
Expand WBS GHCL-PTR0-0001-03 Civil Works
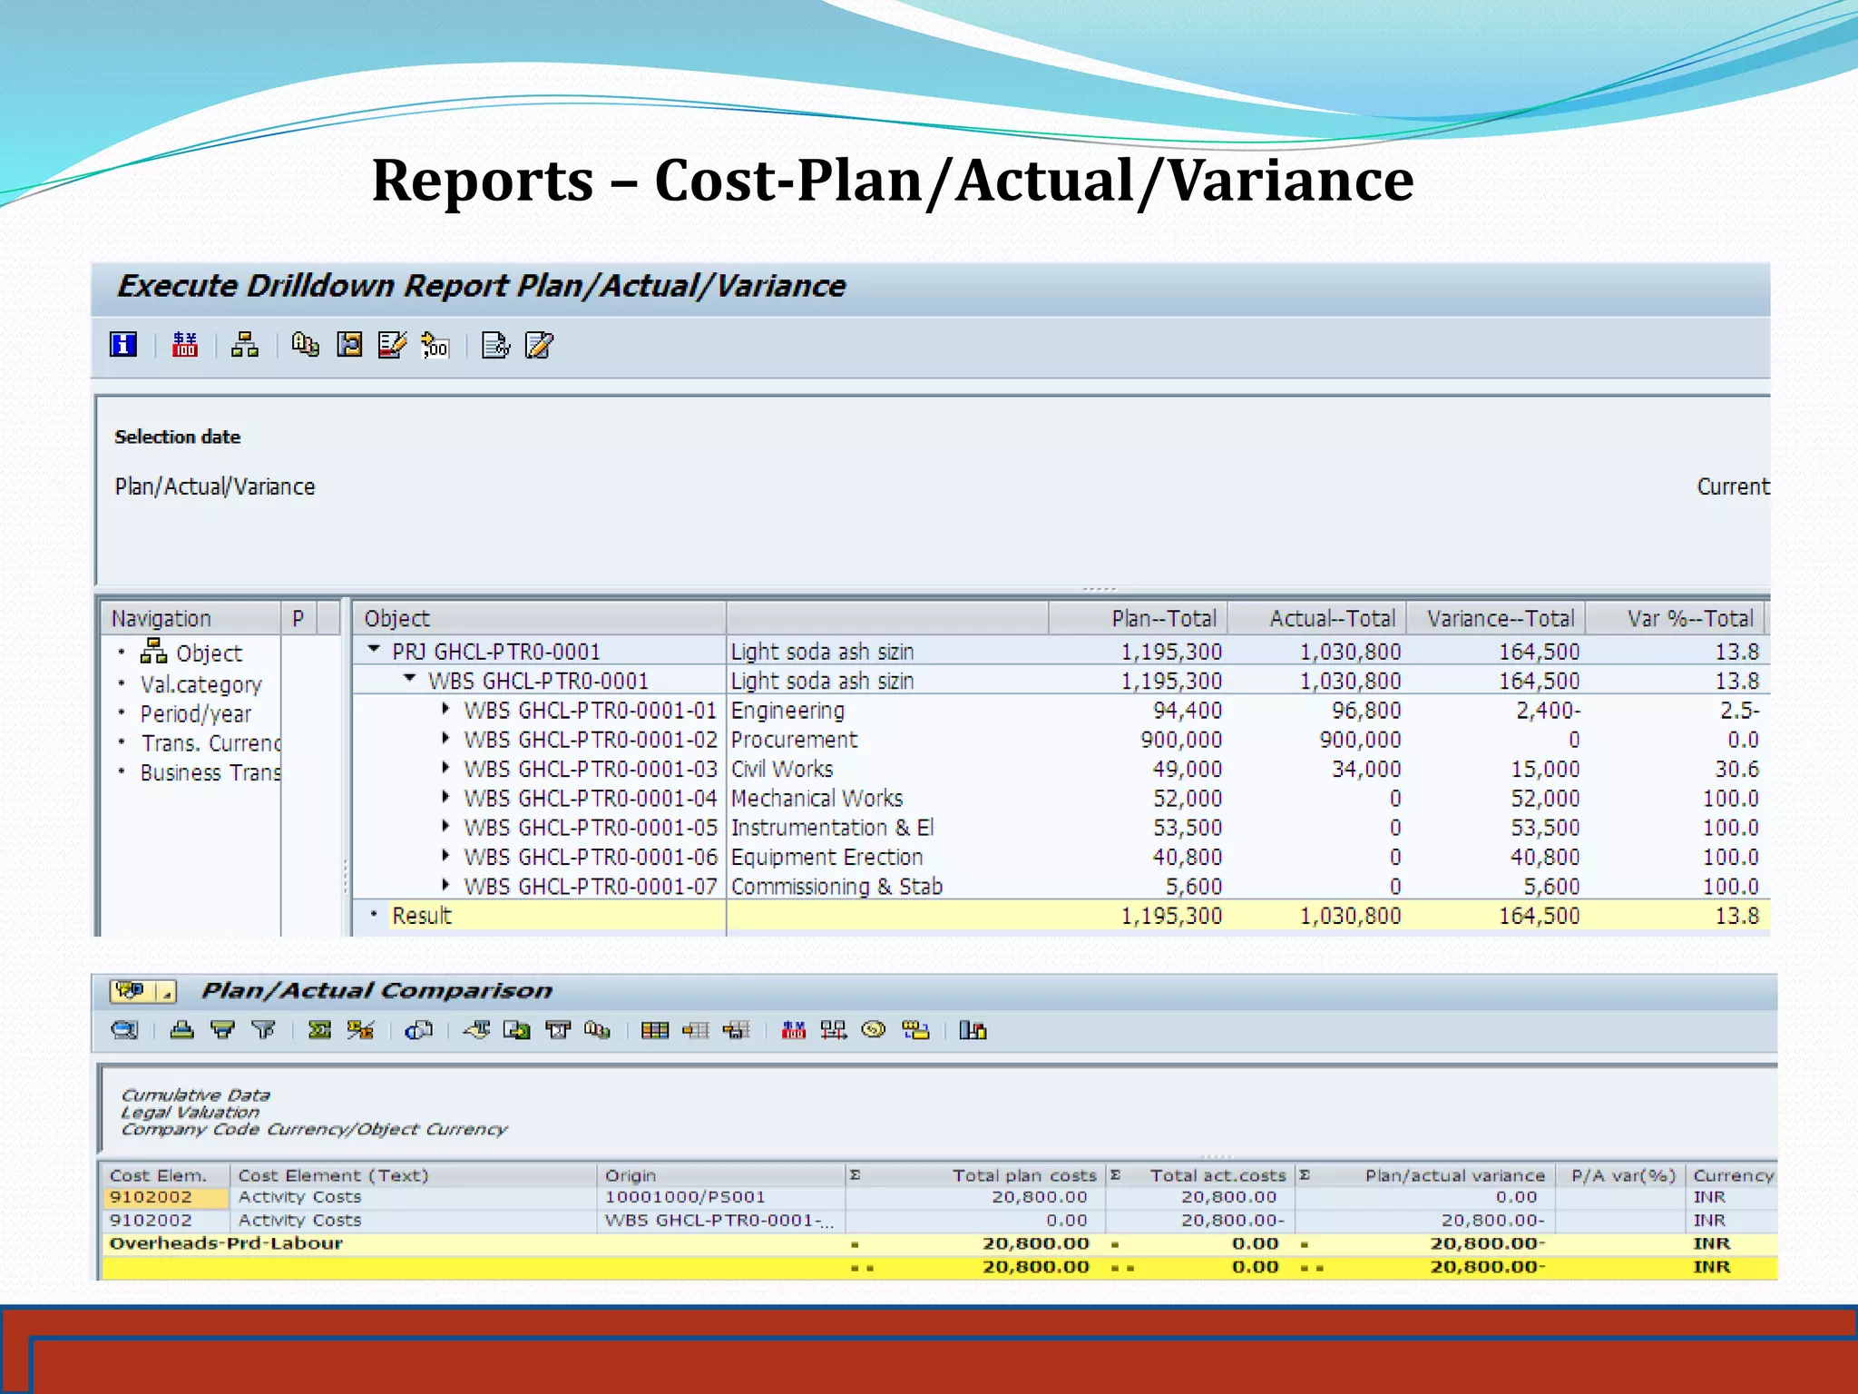coord(445,768)
